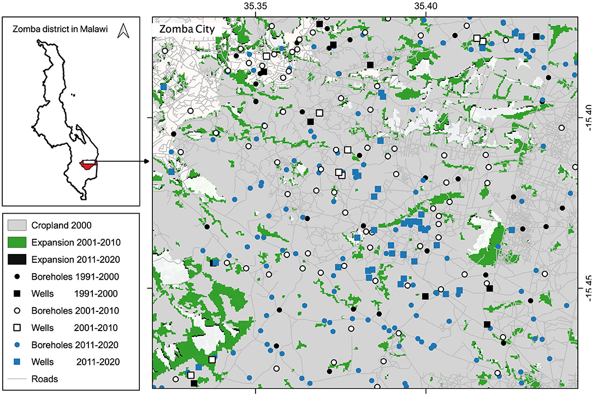This screenshot has width=592, height=395.
Task: Click the -15.40 latitude label
Action: pyautogui.click(x=588, y=117)
